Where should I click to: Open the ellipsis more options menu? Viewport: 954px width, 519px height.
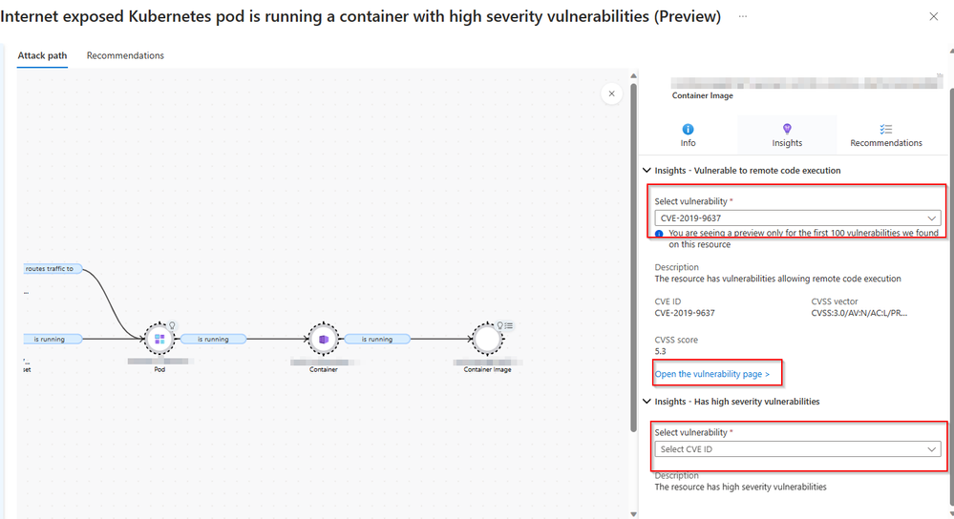(x=743, y=16)
